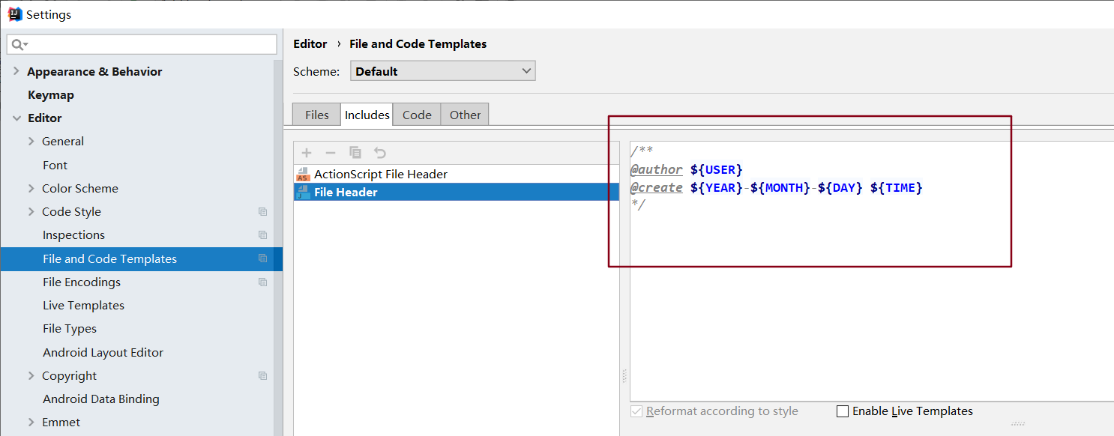Click the project-level icon beside Copyright
1114x436 pixels.
(x=262, y=376)
